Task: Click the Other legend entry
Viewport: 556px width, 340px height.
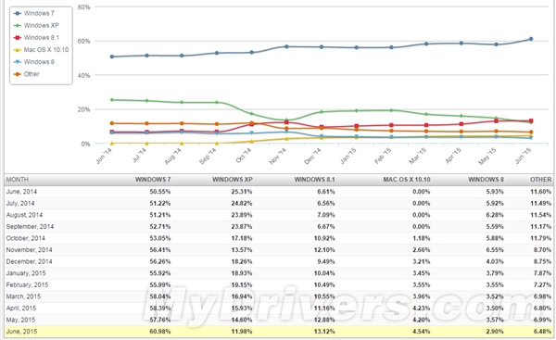Action: pyautogui.click(x=27, y=74)
